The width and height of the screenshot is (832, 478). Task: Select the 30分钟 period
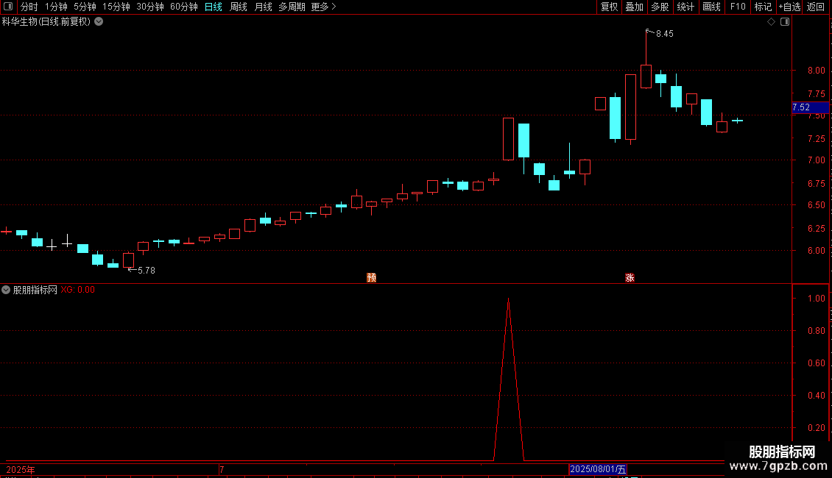150,7
